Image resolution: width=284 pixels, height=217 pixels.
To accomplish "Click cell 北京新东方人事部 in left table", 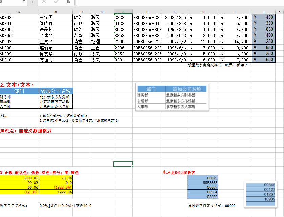I will coord(56,106).
